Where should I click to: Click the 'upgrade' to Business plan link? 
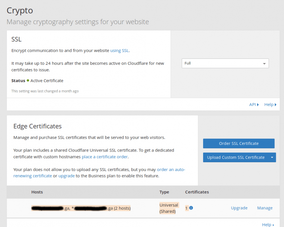tap(66, 176)
